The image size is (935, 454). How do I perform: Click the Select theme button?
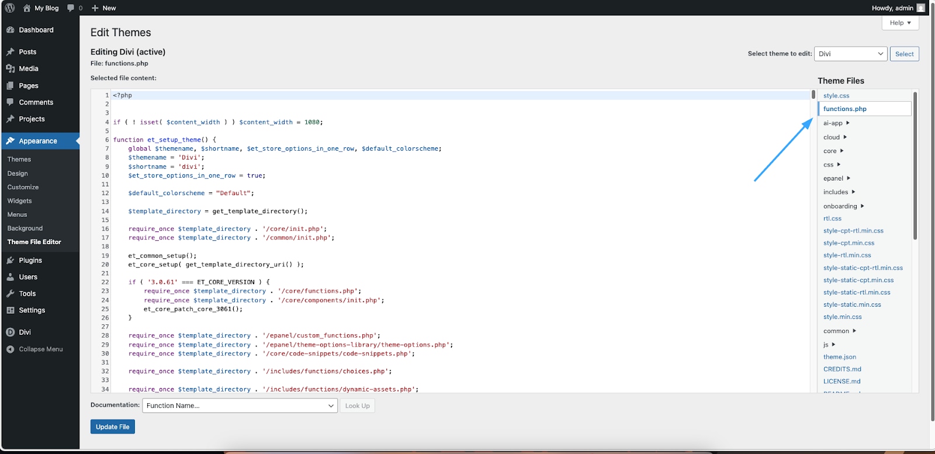point(904,54)
